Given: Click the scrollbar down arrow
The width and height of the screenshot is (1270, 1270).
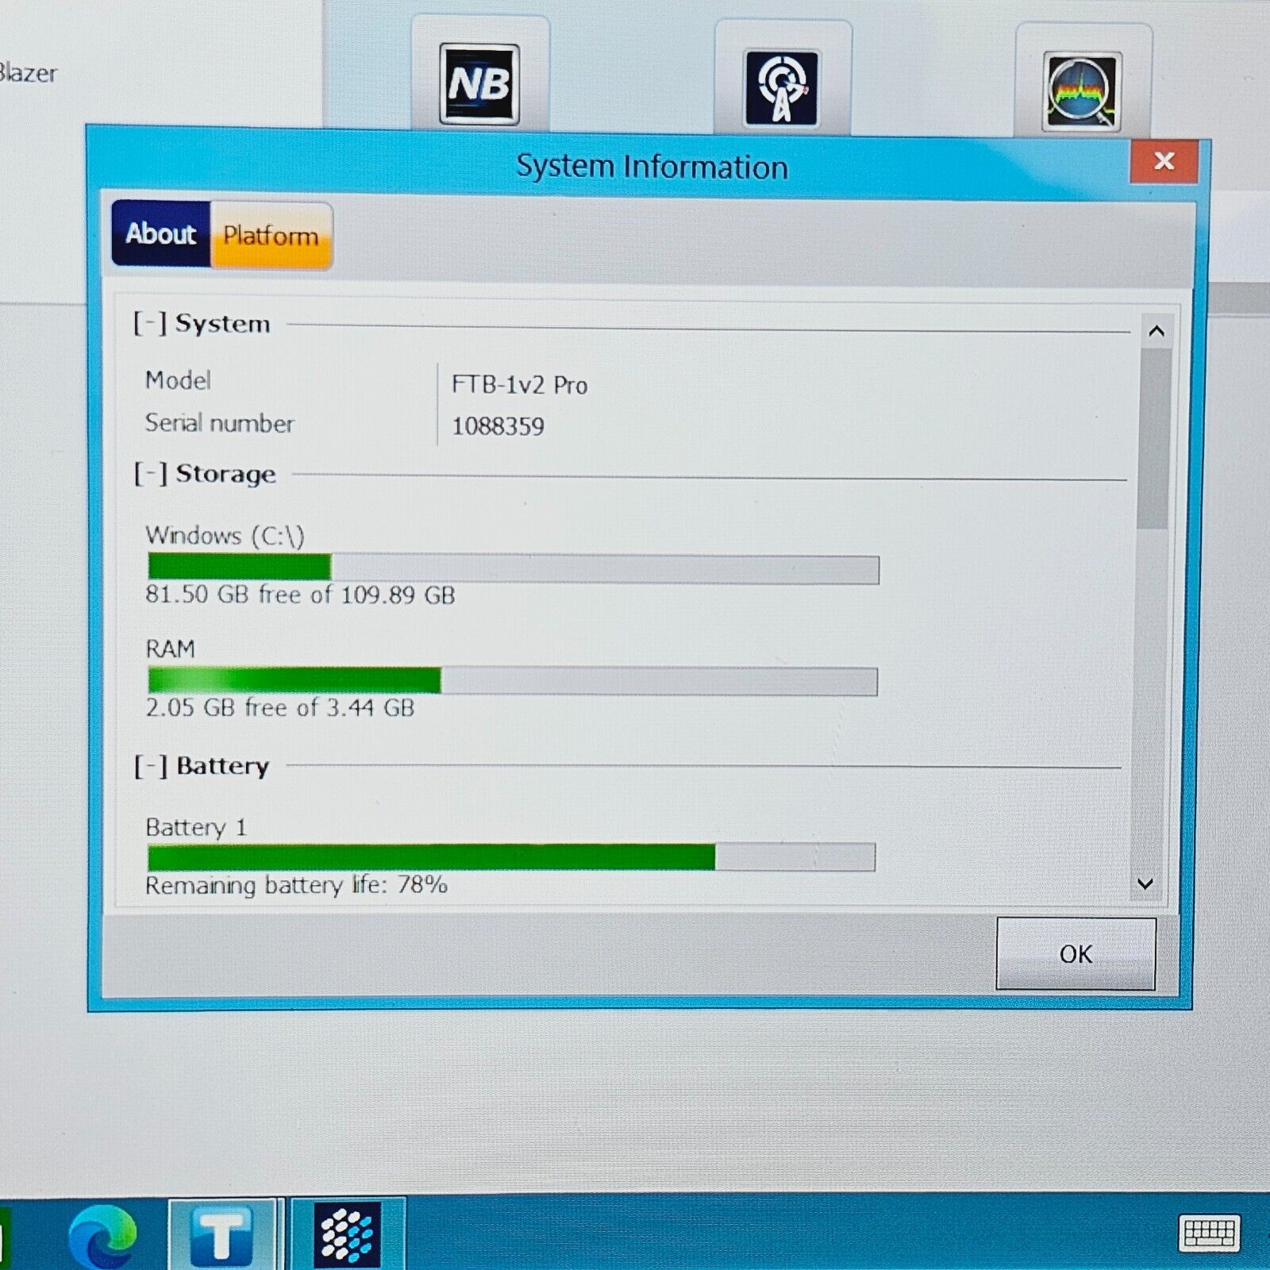Looking at the screenshot, I should coord(1145,883).
